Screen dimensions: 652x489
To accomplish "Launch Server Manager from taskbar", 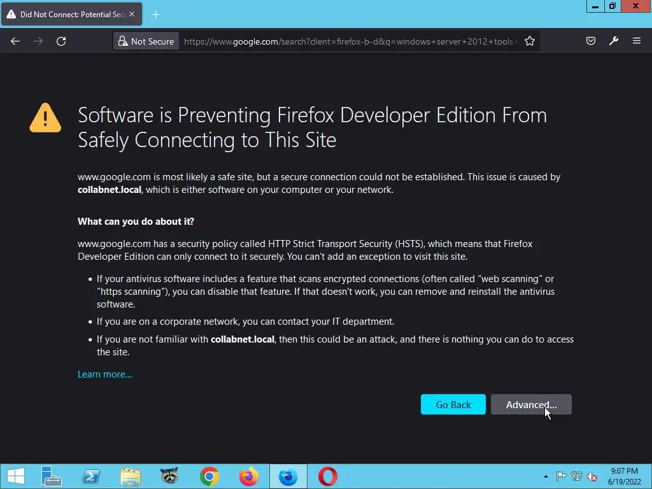I will point(52,476).
